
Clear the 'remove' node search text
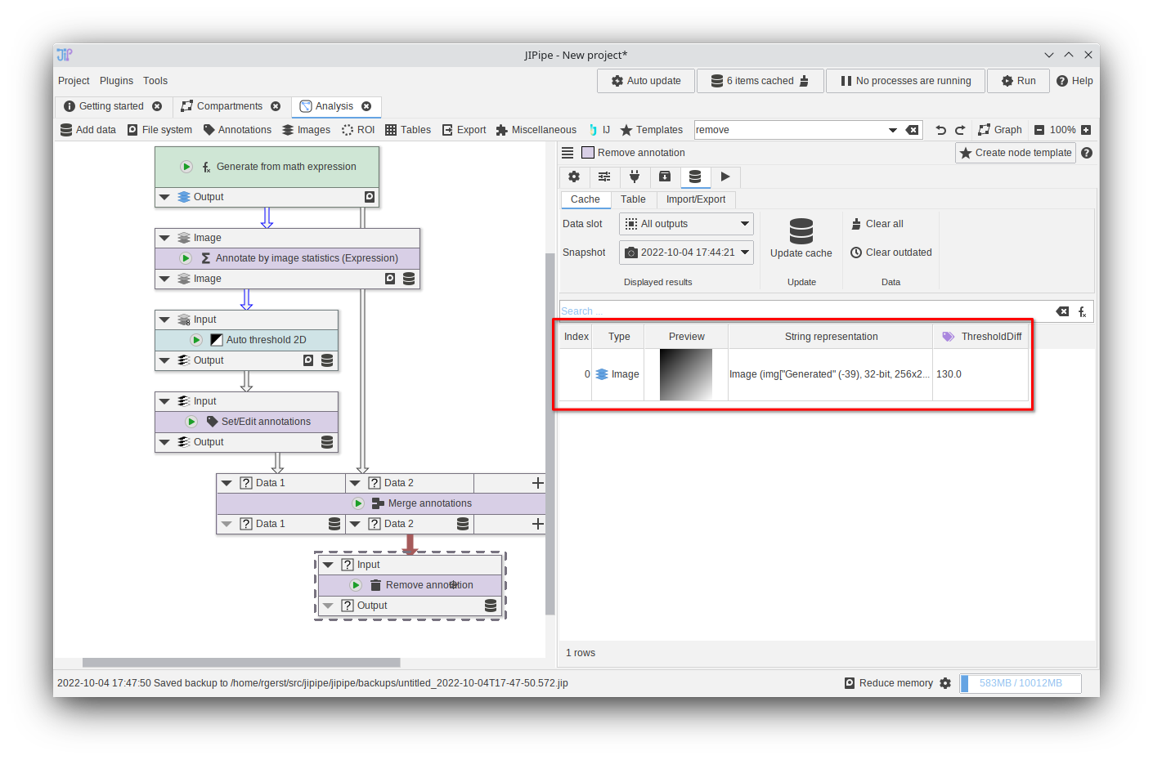point(913,130)
